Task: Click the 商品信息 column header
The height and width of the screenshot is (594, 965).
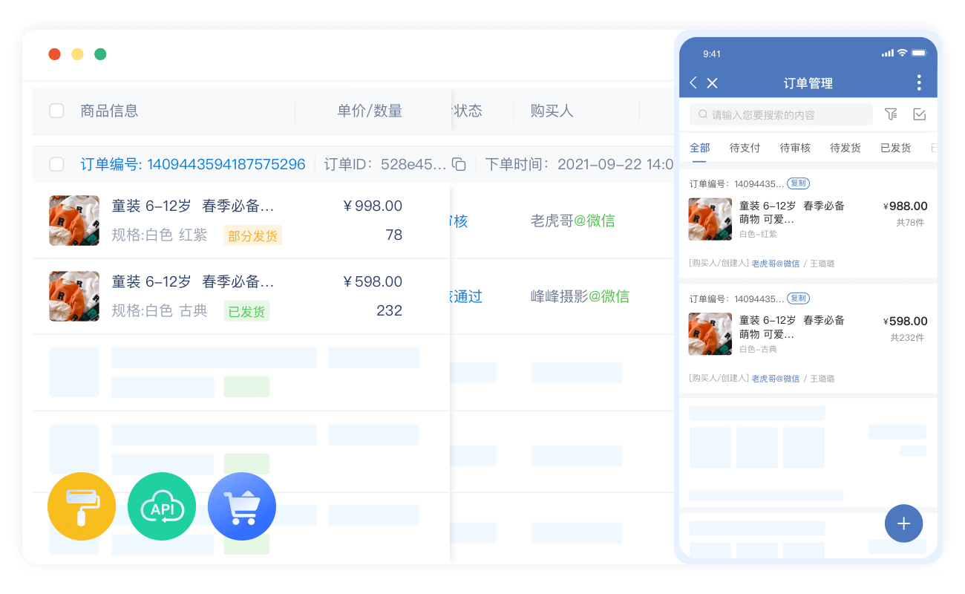Action: pos(109,111)
